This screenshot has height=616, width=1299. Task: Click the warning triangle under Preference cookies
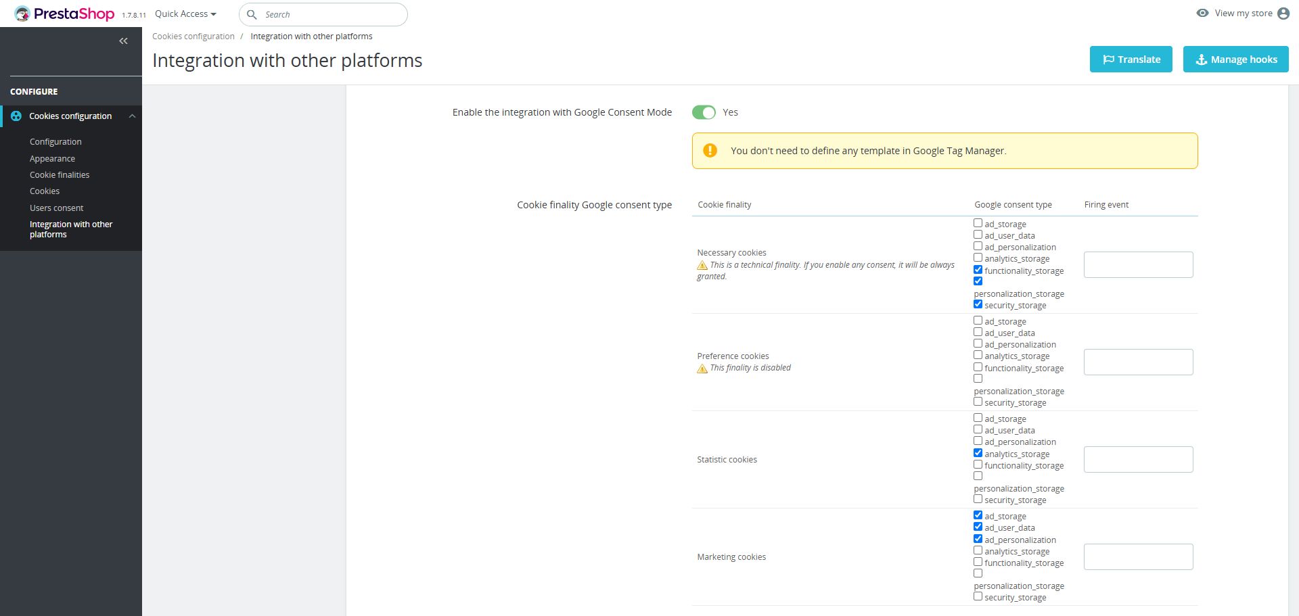(702, 369)
